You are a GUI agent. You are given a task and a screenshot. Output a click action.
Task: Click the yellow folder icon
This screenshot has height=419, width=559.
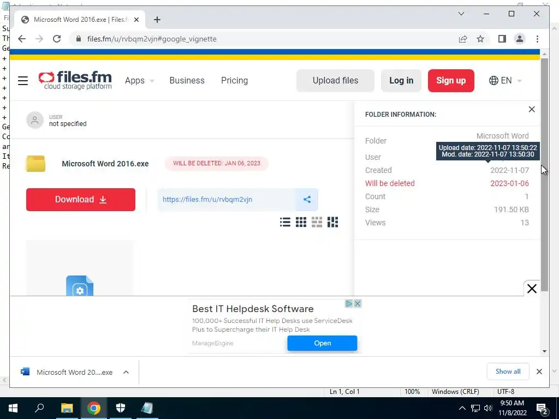pos(35,164)
